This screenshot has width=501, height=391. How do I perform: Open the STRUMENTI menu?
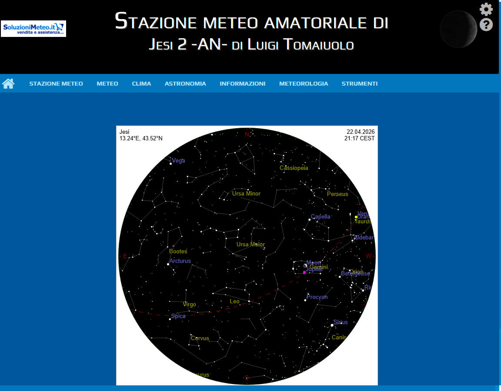pyautogui.click(x=359, y=83)
